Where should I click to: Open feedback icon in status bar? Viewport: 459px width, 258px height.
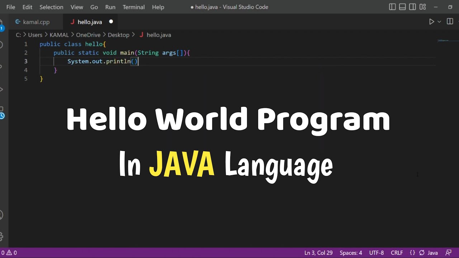click(448, 253)
